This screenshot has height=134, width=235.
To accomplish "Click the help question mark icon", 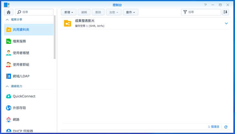I will click(205, 5).
